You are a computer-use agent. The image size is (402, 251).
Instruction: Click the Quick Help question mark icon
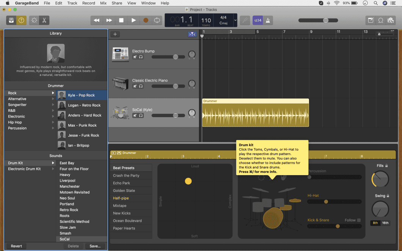[21, 20]
